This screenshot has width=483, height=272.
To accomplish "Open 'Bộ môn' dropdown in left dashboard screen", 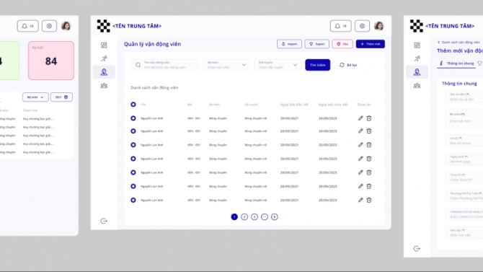I will click(x=35, y=97).
